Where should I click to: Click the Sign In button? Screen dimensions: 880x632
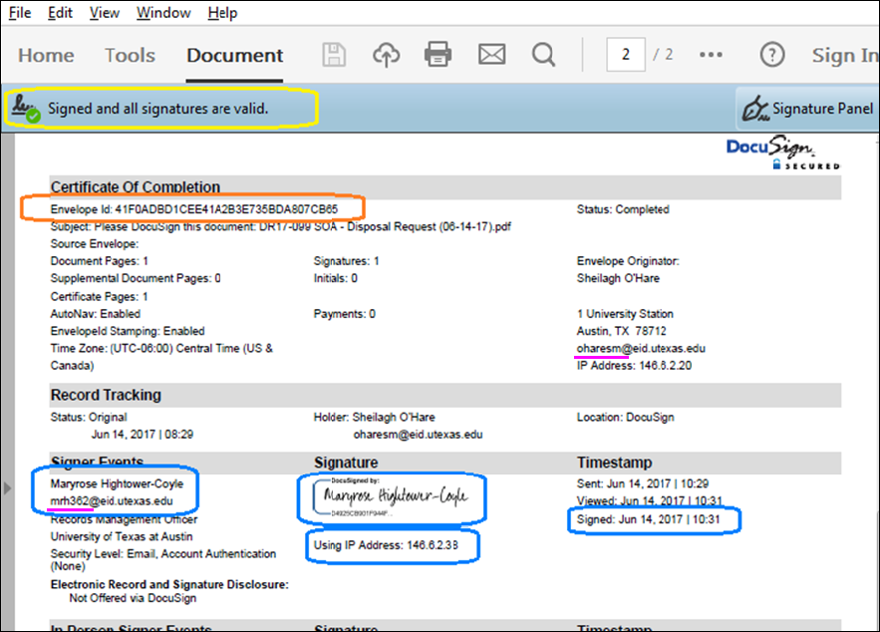pos(845,56)
